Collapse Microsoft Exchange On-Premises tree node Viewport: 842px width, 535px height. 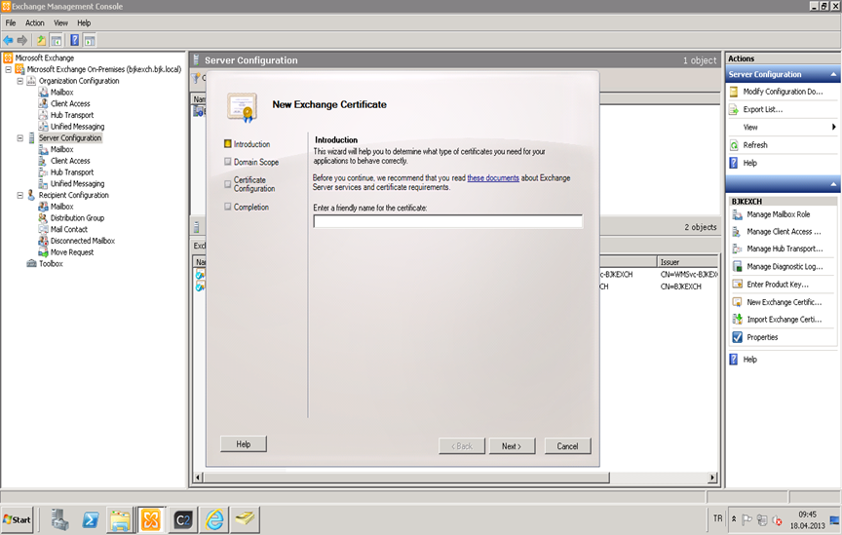click(x=8, y=69)
